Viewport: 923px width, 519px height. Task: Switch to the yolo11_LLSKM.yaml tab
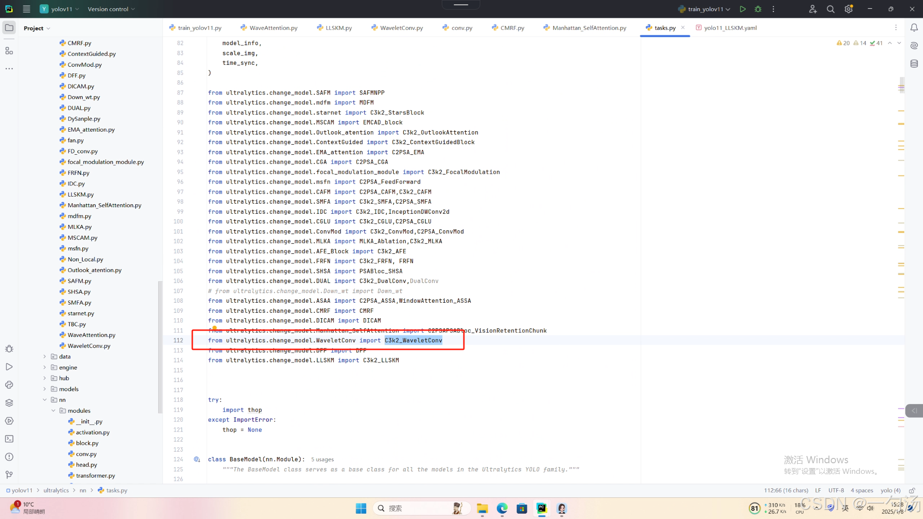730,28
